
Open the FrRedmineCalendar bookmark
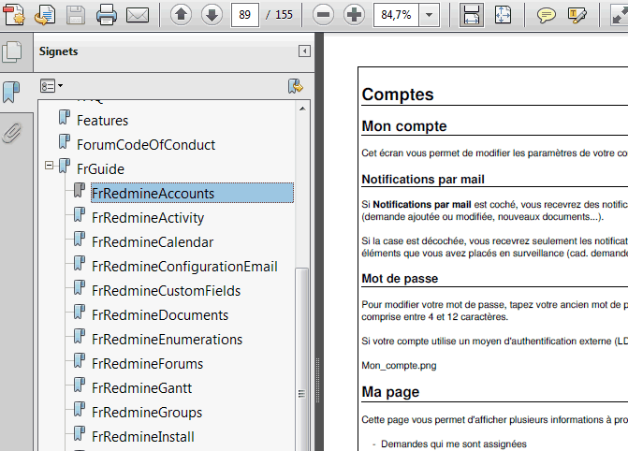pyautogui.click(x=153, y=242)
